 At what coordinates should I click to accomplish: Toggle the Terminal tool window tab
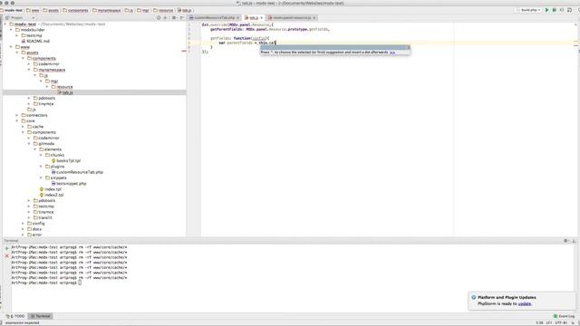pyautogui.click(x=40, y=316)
